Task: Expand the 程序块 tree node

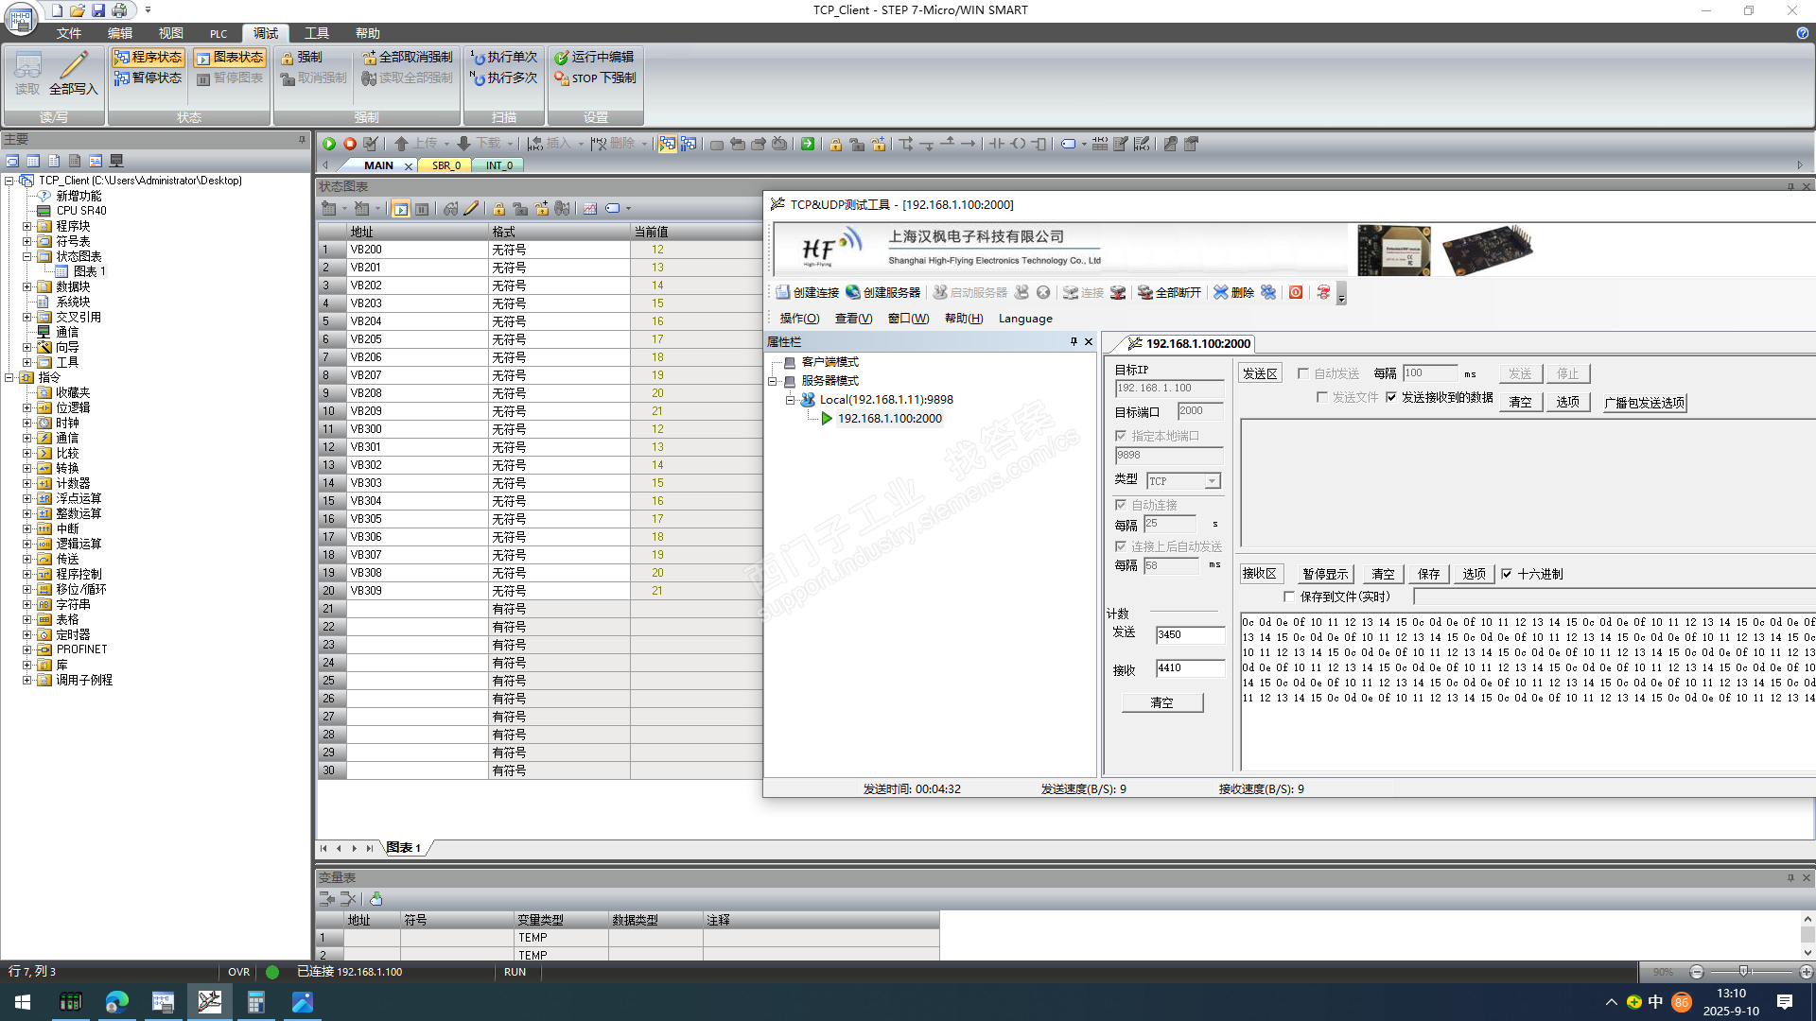Action: point(27,226)
